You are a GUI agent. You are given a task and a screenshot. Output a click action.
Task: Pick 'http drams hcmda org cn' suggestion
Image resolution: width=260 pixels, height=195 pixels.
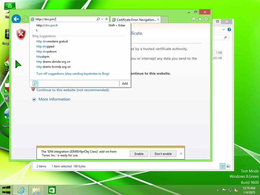click(80, 67)
